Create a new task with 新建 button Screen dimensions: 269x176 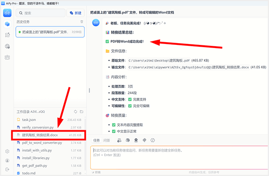tap(75, 13)
